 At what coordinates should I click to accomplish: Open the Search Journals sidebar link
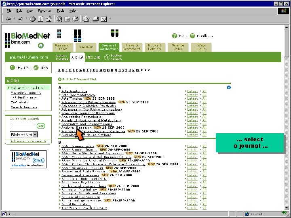point(24,107)
